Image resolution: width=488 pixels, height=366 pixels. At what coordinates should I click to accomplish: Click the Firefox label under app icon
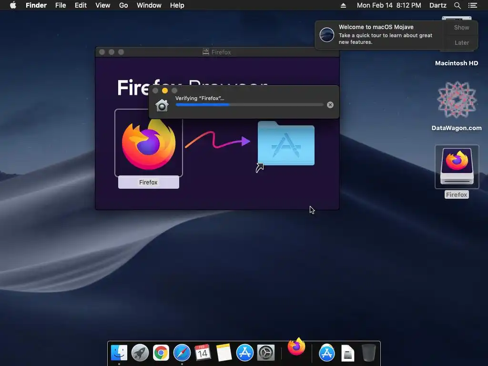(149, 183)
